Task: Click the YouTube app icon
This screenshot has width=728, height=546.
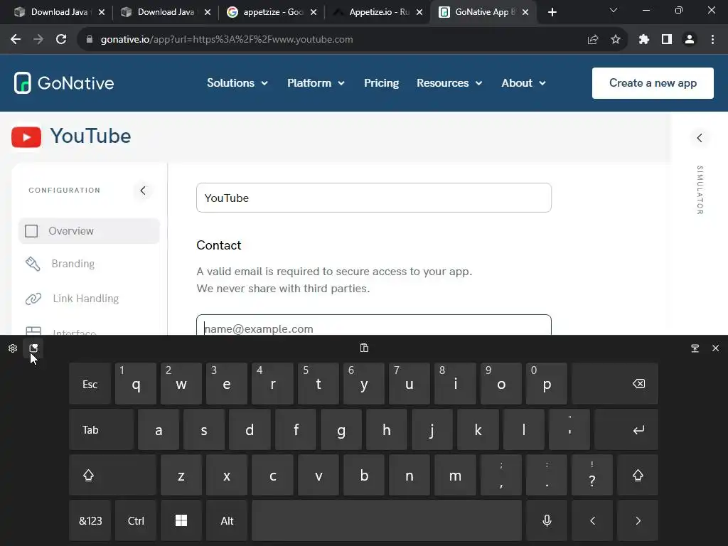Action: pyautogui.click(x=26, y=137)
